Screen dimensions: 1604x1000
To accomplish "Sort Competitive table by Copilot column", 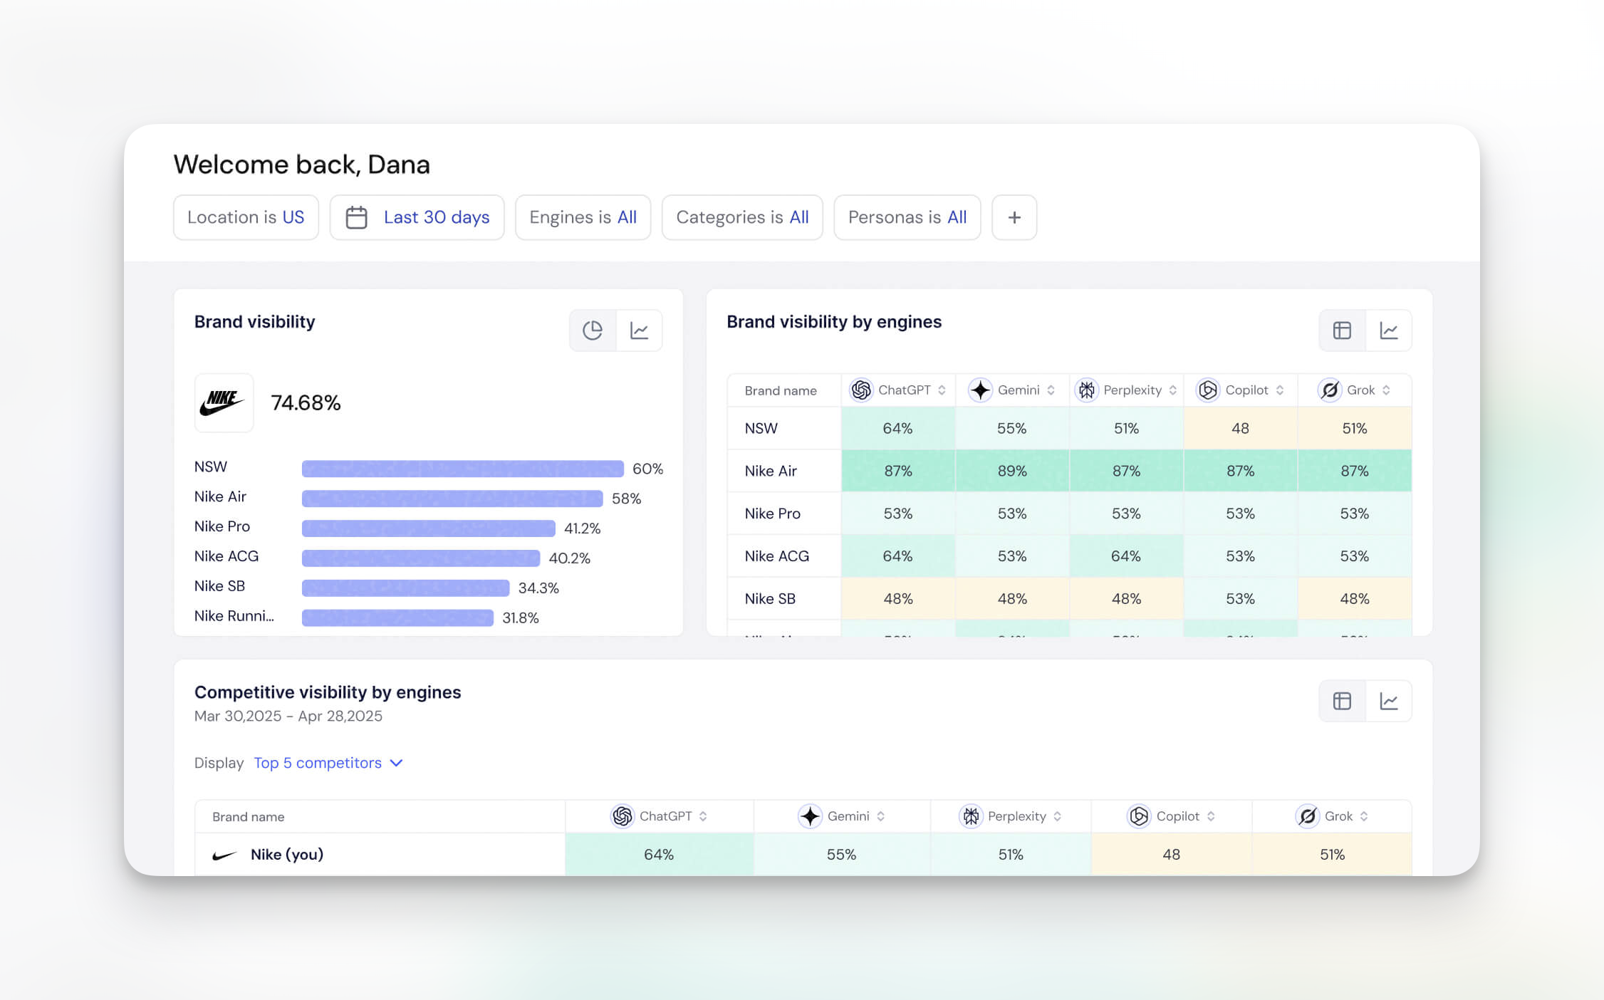I will click(1211, 816).
